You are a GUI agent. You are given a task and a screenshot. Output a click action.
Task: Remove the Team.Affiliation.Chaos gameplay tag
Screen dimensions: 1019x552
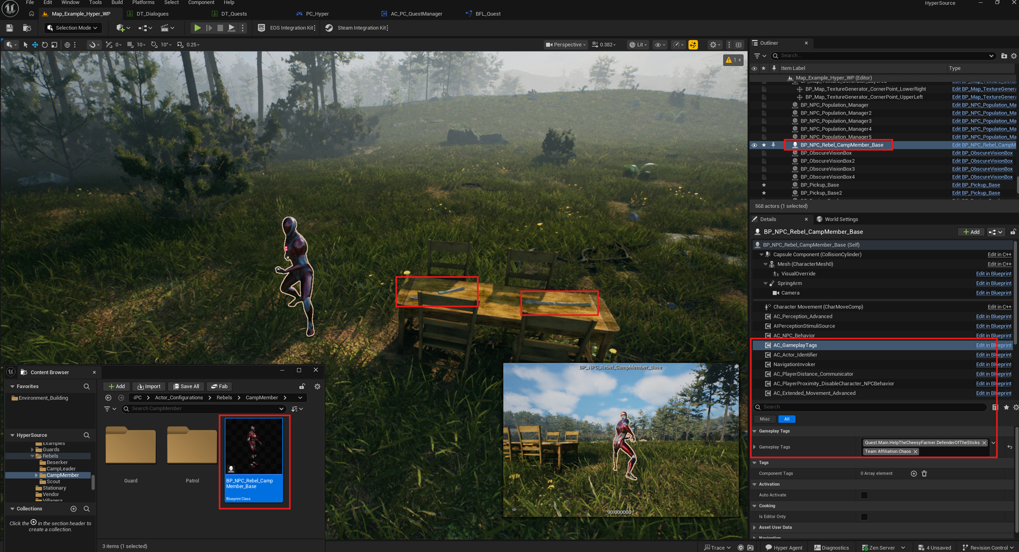click(x=915, y=452)
